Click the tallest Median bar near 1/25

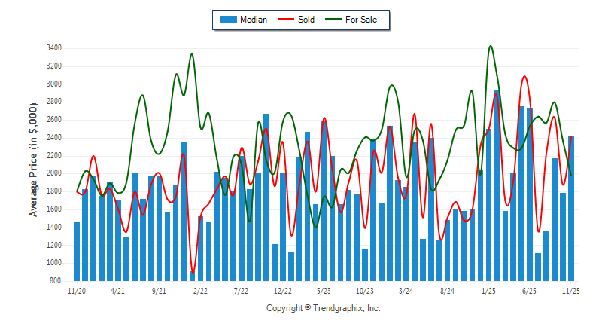point(497,188)
